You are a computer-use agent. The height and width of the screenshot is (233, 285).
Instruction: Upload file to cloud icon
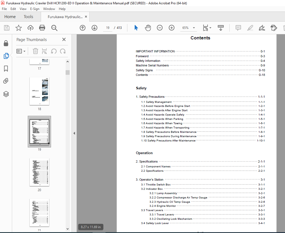tap(30, 28)
